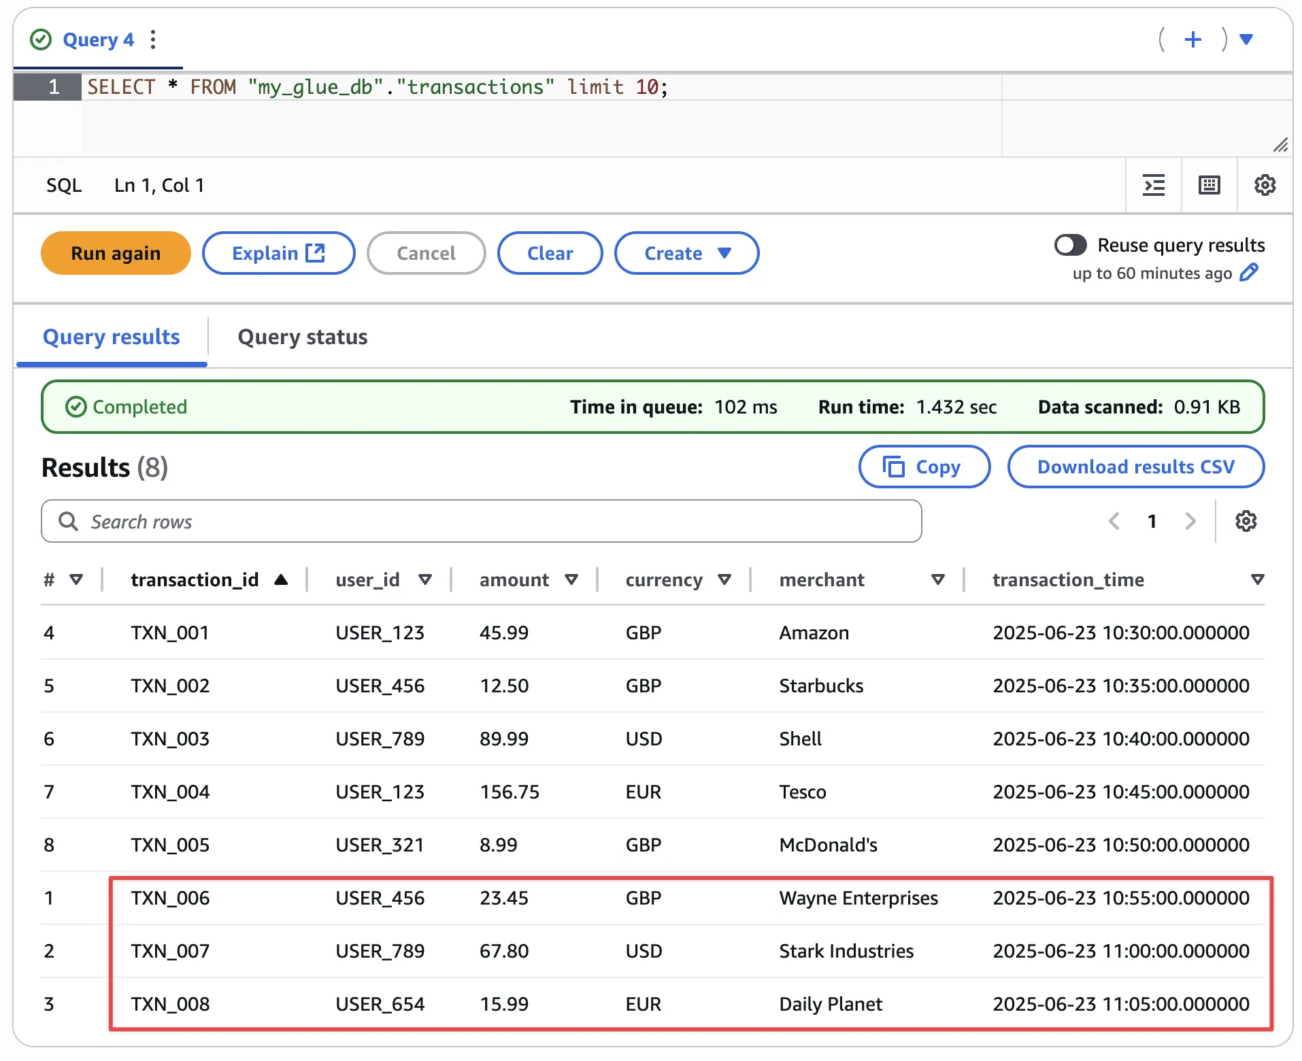Click the Search rows input field
This screenshot has height=1061, width=1302.
(481, 522)
